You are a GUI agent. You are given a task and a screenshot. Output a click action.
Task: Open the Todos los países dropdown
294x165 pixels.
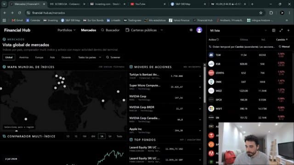pos(90,57)
